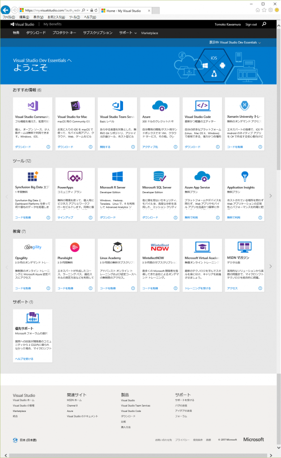
Task: Click the Visual Studio Code icon
Action: [202, 106]
